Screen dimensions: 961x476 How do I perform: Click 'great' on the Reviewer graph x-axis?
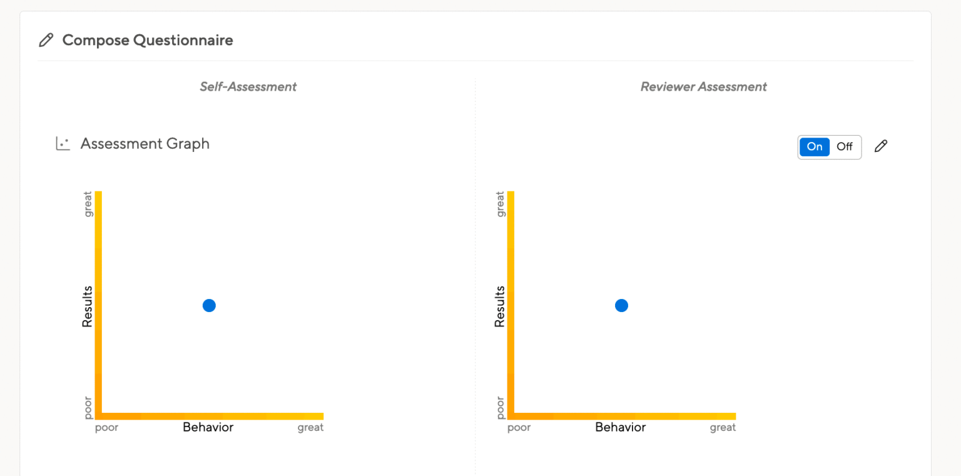(723, 427)
